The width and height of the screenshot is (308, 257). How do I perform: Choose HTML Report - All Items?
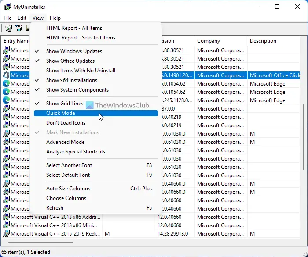tap(96, 28)
